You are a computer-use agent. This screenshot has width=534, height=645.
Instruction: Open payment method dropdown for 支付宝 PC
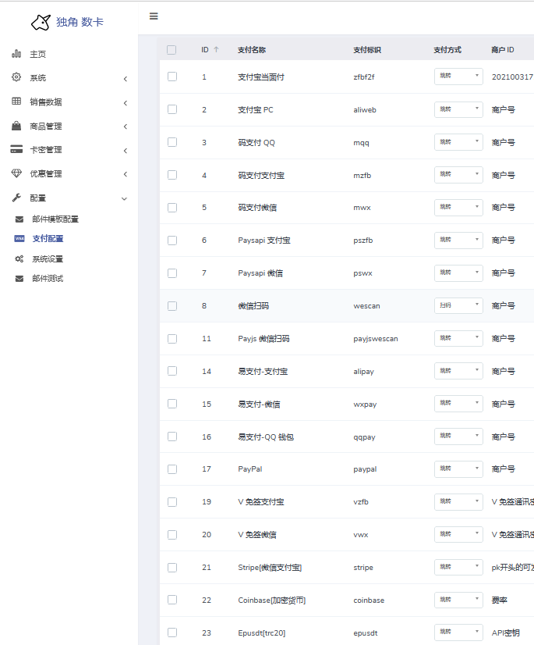[458, 109]
